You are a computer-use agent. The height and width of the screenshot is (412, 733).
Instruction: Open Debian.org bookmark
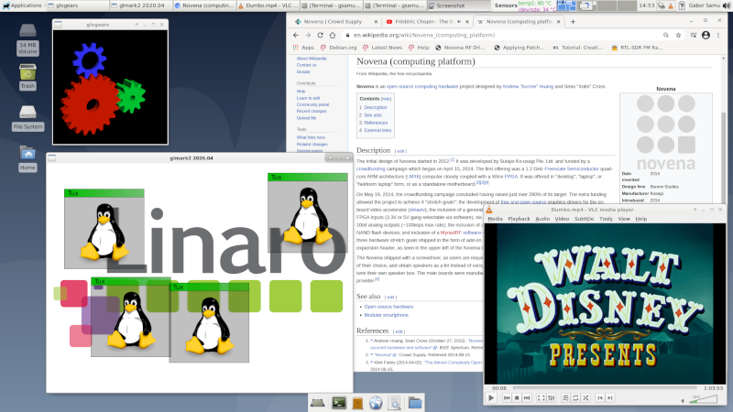338,48
